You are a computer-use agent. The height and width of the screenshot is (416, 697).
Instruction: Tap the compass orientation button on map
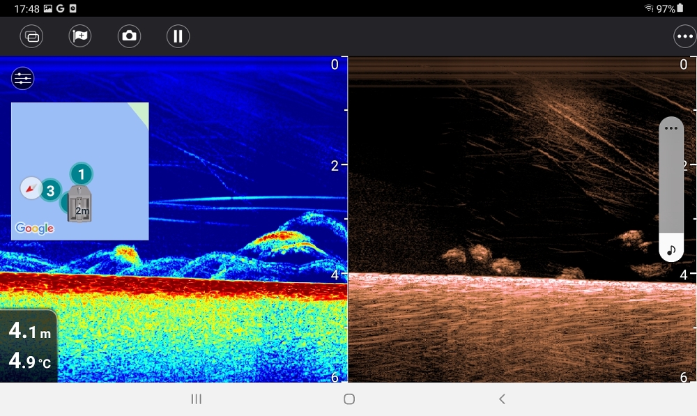click(x=31, y=188)
